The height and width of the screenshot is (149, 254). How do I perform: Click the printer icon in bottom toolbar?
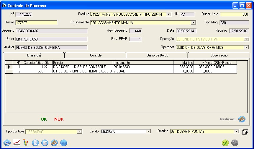(x=7, y=143)
